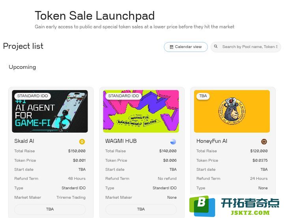Click the TBA badge on HoneyFun banner

(x=203, y=96)
